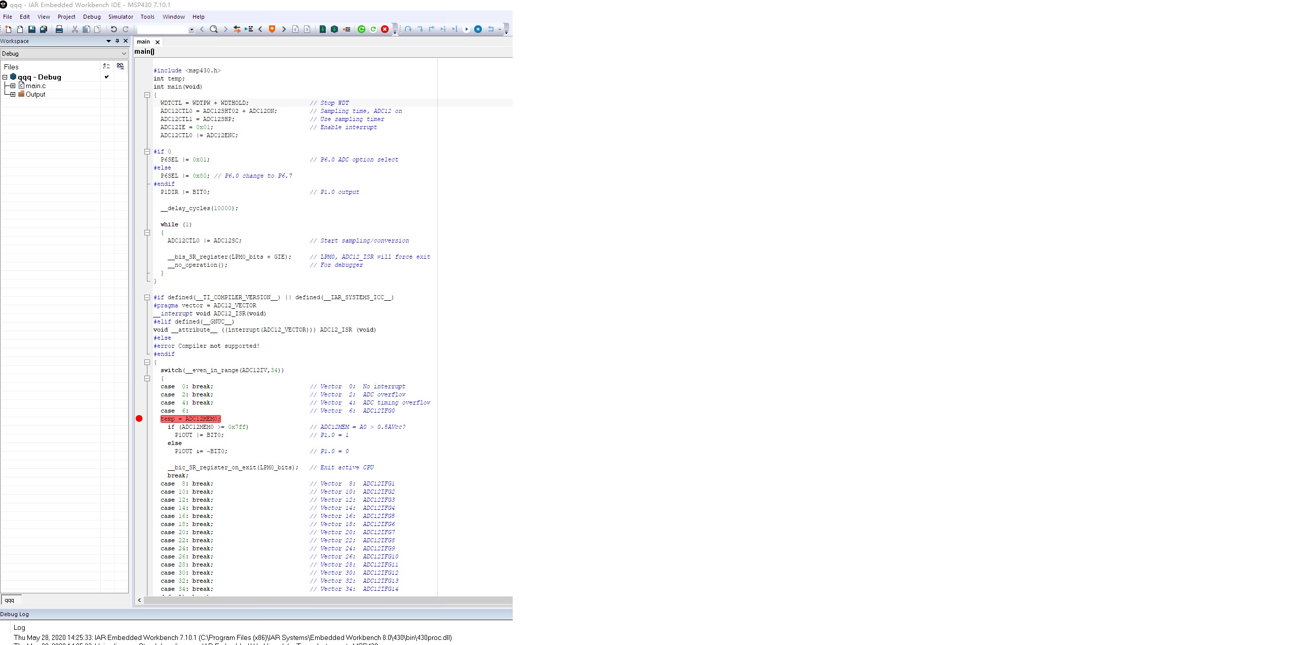Pin the Workspace panel with the pushpin
The width and height of the screenshot is (1294, 645).
pos(117,41)
